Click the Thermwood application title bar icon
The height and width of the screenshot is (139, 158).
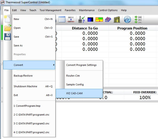[3, 2]
